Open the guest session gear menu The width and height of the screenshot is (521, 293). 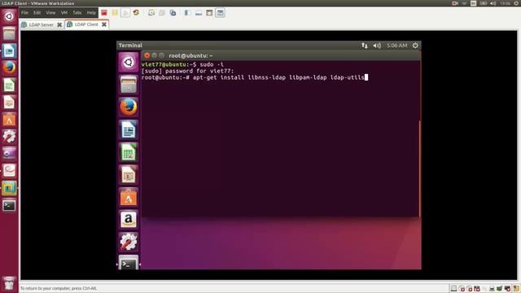click(x=415, y=46)
